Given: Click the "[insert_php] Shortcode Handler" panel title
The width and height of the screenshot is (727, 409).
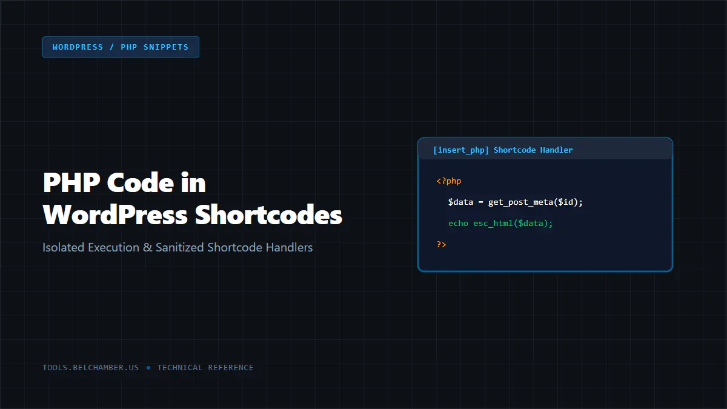Looking at the screenshot, I should [503, 150].
